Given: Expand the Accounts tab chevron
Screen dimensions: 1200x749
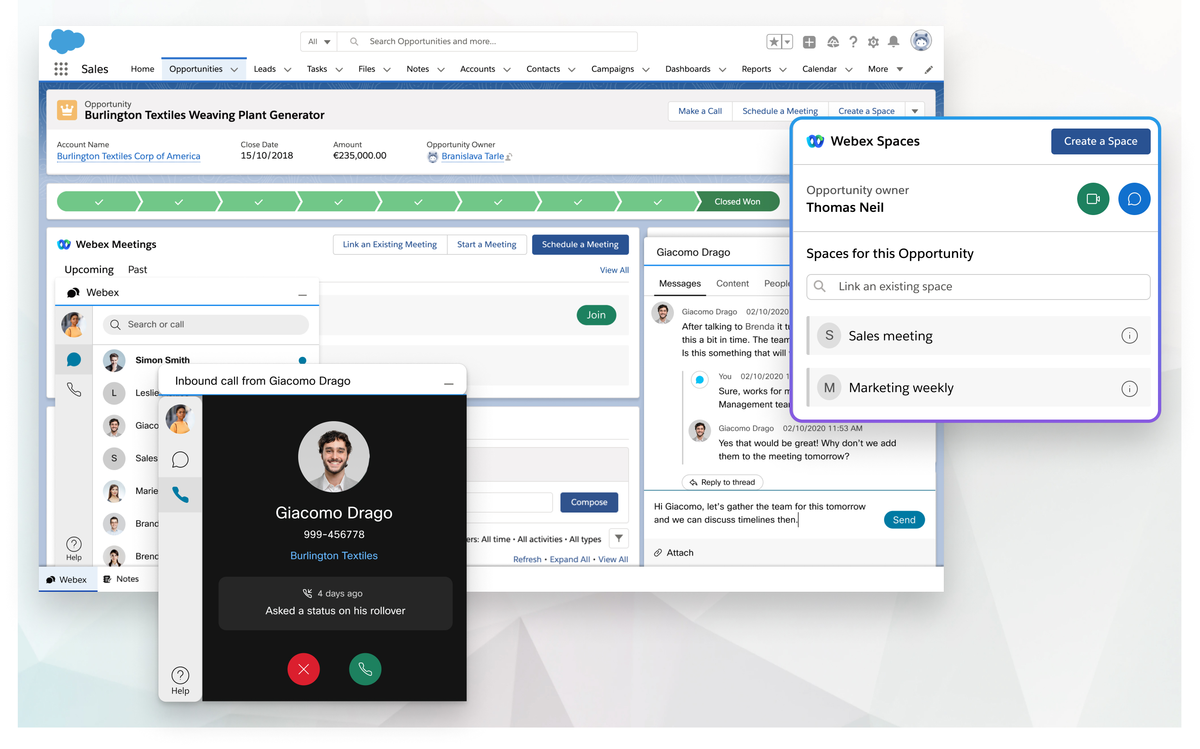Looking at the screenshot, I should 507,70.
